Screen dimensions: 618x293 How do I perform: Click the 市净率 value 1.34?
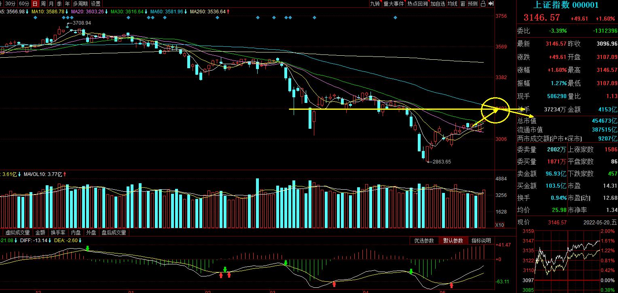point(612,210)
